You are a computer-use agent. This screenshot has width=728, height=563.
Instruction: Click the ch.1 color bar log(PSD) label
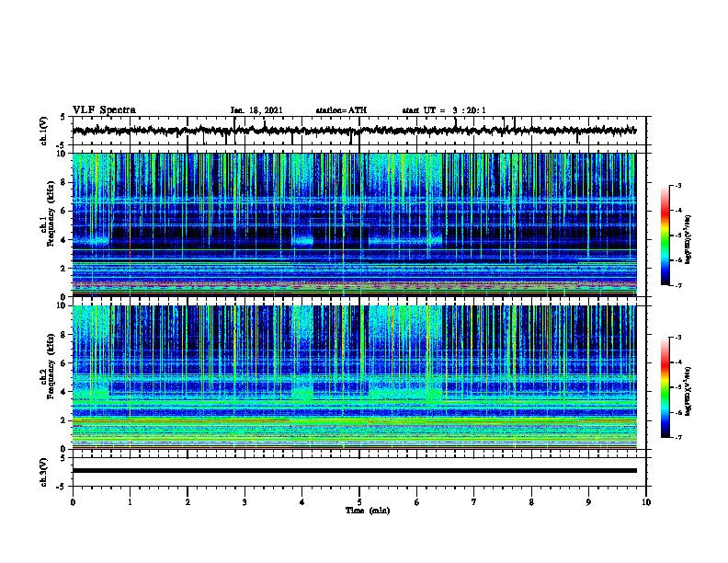(x=688, y=239)
